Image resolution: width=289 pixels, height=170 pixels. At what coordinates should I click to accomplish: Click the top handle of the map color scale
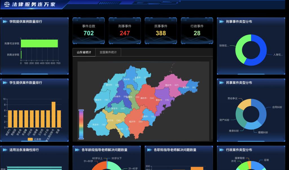click(81, 110)
